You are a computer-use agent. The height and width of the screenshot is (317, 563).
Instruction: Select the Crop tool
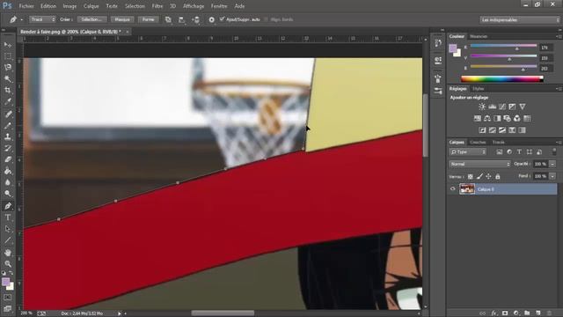point(8,90)
